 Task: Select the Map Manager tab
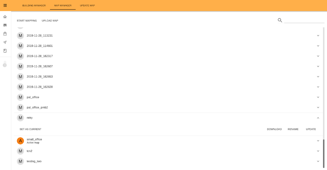coord(63,6)
